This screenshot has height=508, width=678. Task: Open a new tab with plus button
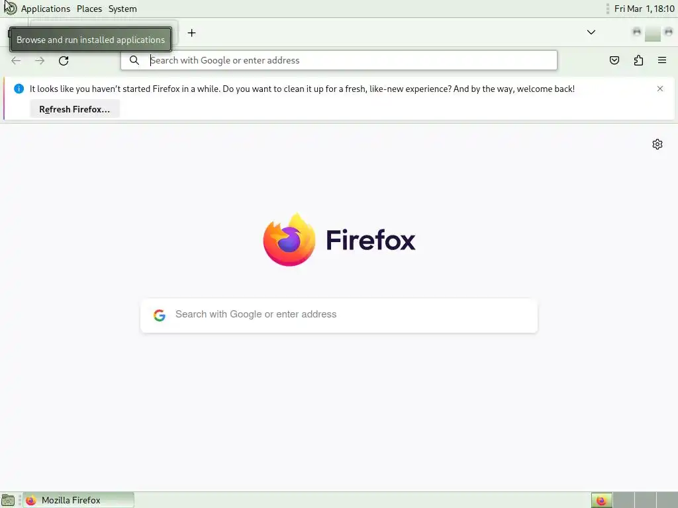(191, 33)
